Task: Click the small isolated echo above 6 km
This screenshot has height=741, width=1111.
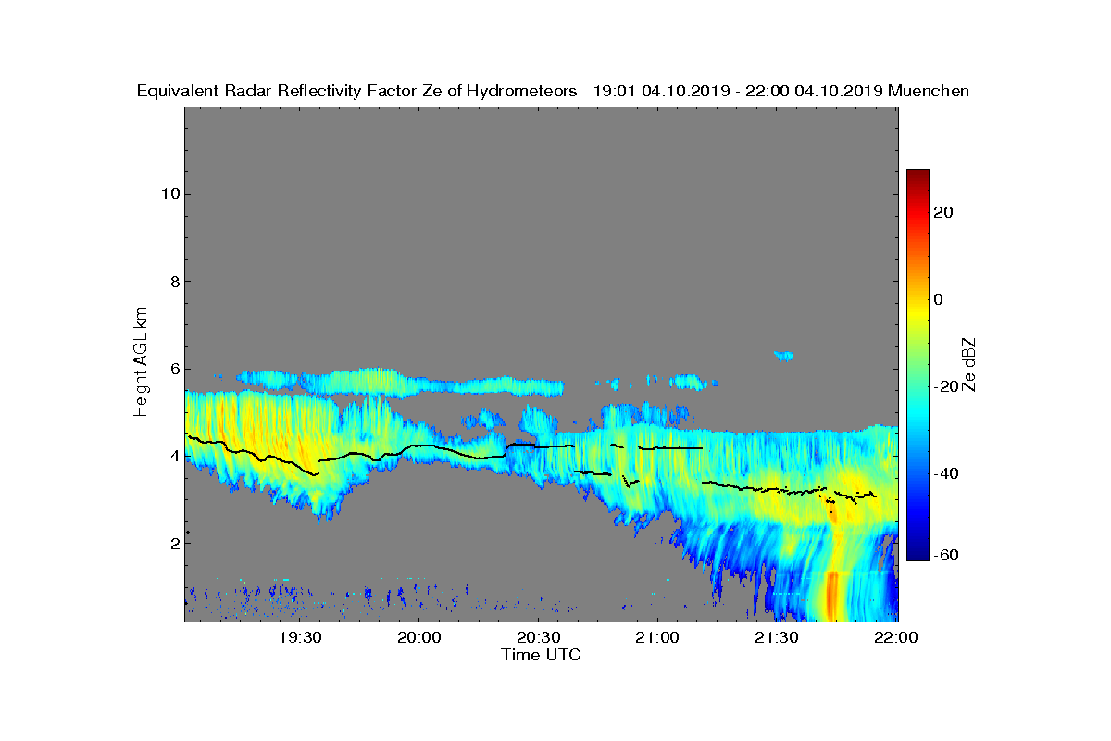Action: [x=783, y=356]
